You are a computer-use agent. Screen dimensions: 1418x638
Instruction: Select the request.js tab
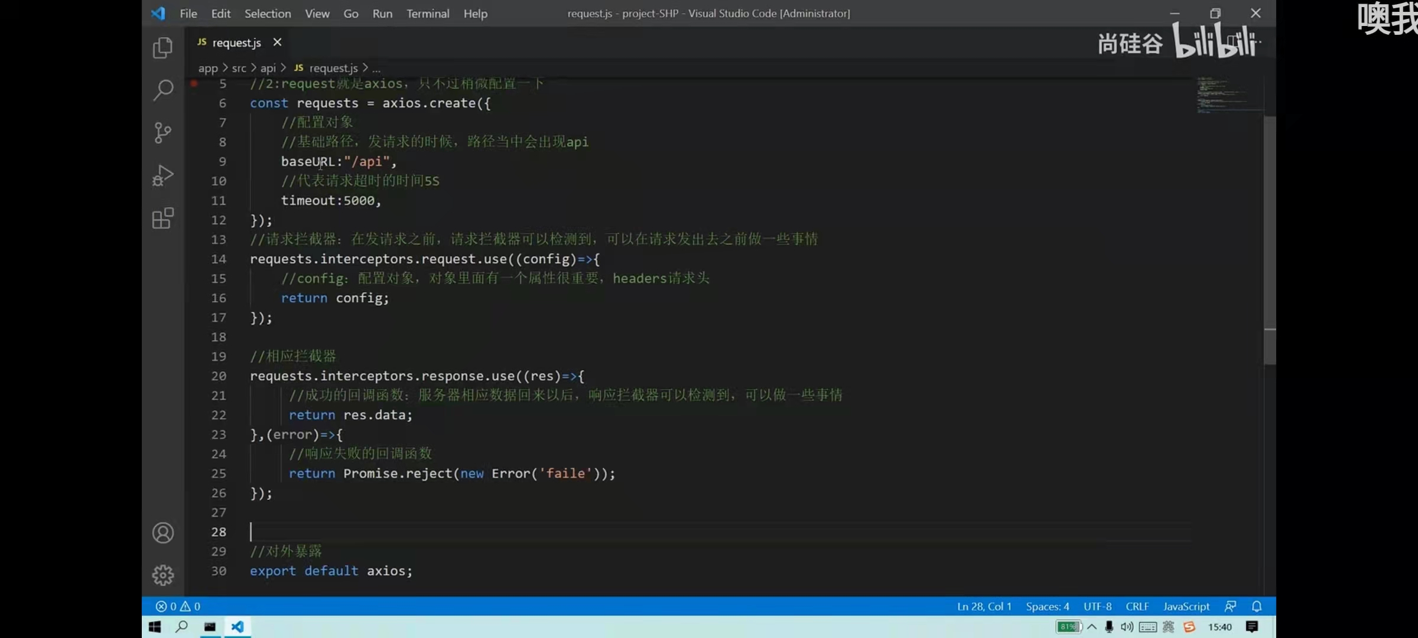tap(236, 43)
